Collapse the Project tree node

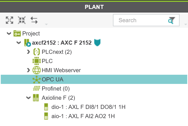[x=9, y=33]
